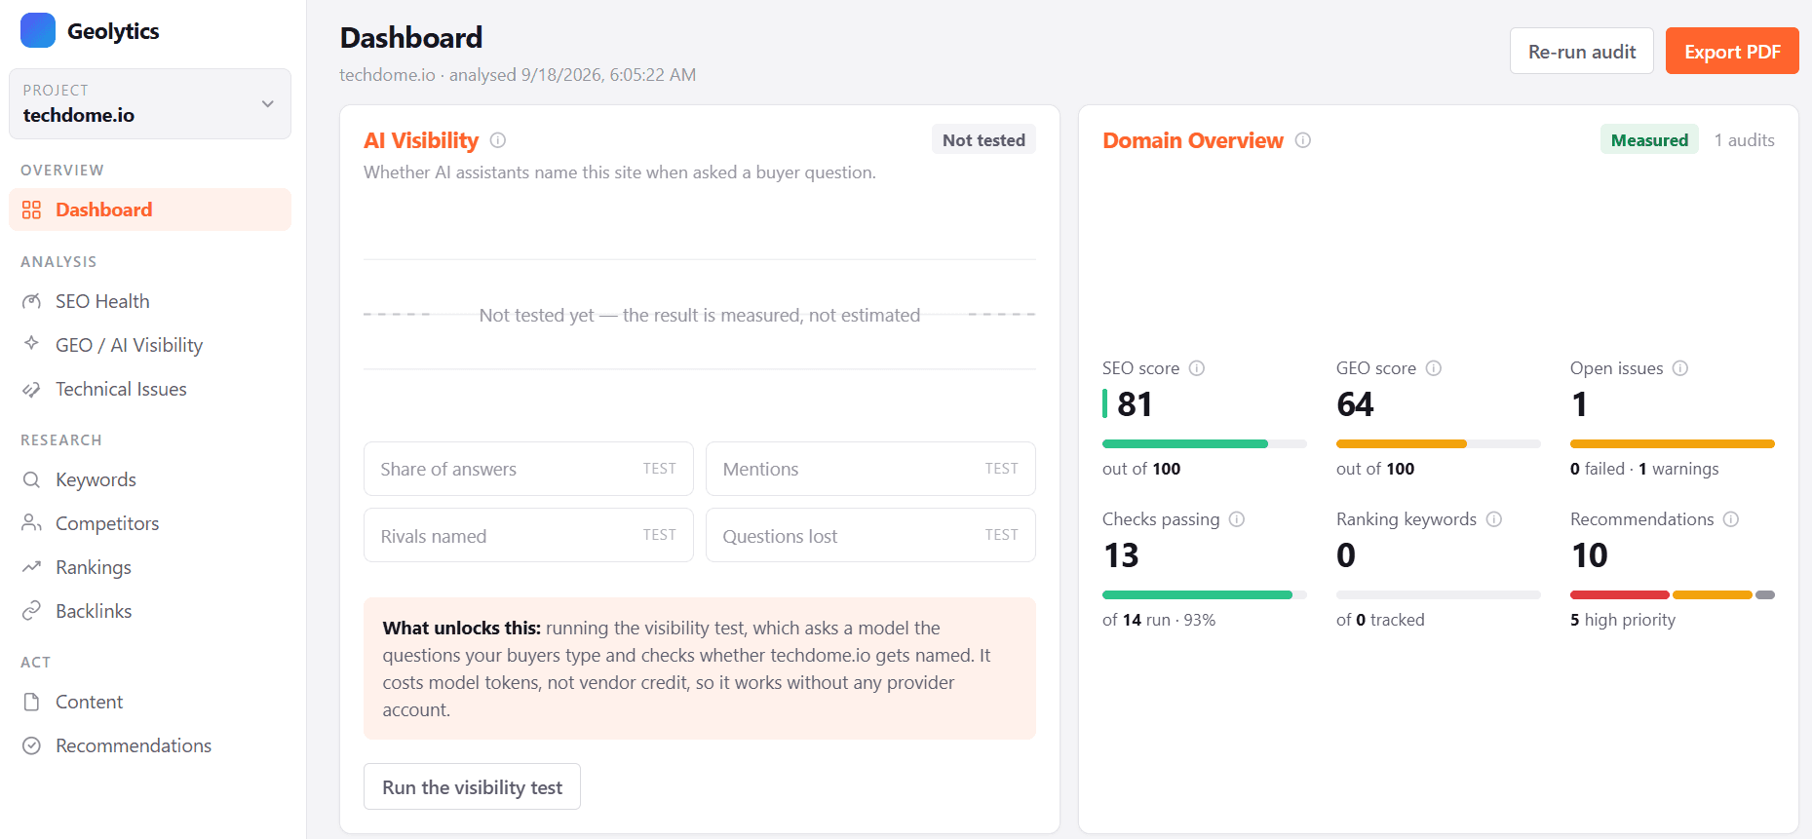The width and height of the screenshot is (1812, 839).
Task: Click the Share of answers card
Action: tap(528, 469)
